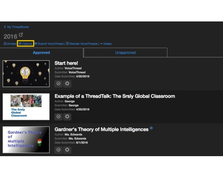
Task: Click the back chevron before My ThreadBoxes
Action: (x=5, y=27)
